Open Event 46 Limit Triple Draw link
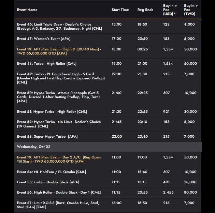 coord(59,27)
